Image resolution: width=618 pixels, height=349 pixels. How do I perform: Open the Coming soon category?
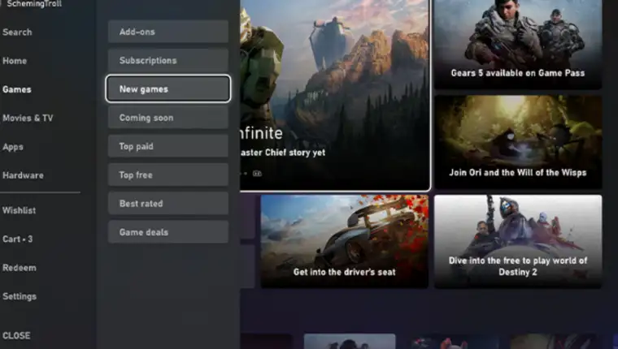coord(168,118)
